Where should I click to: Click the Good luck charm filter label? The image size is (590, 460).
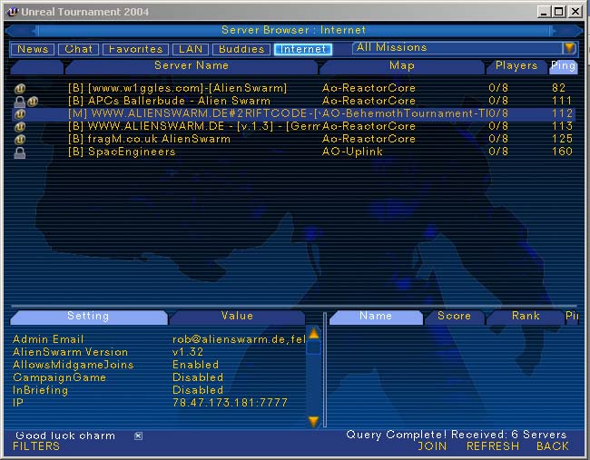pyautogui.click(x=65, y=436)
